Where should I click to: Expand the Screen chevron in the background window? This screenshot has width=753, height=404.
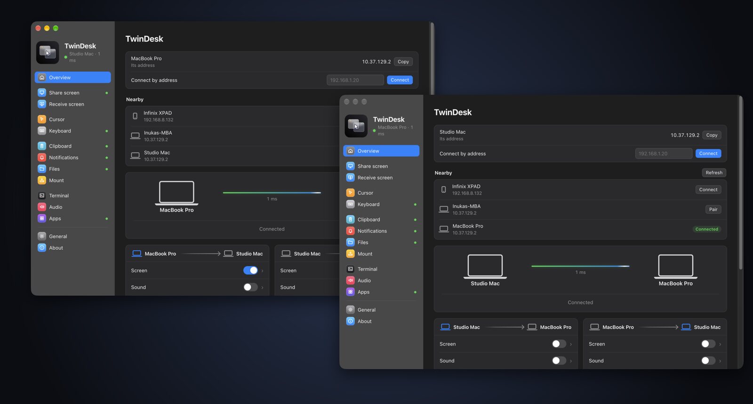pos(262,271)
